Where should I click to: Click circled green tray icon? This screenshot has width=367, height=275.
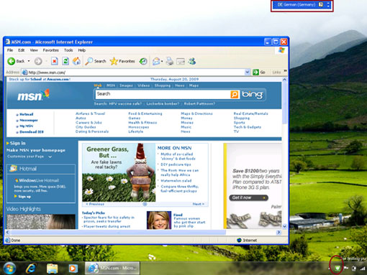click(x=337, y=269)
